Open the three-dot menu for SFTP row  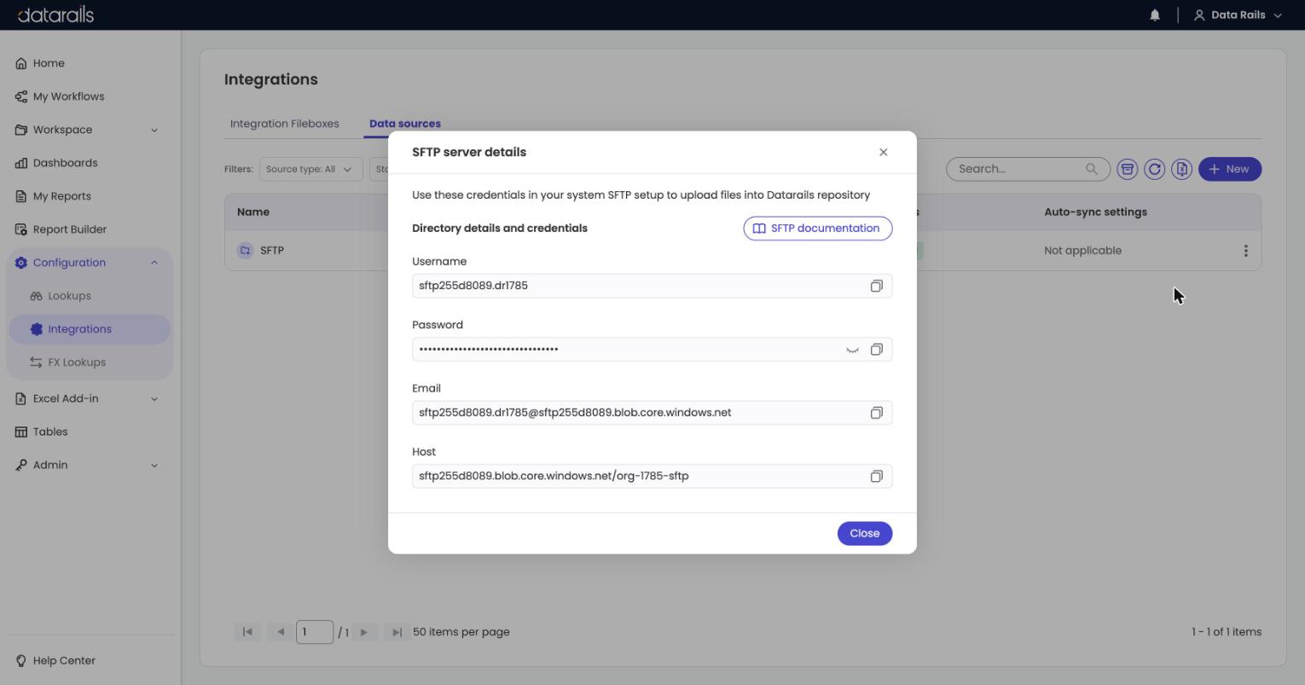(x=1245, y=251)
